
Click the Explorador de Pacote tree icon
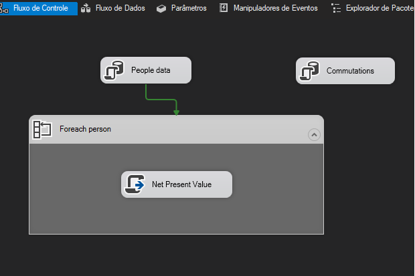pyautogui.click(x=336, y=8)
